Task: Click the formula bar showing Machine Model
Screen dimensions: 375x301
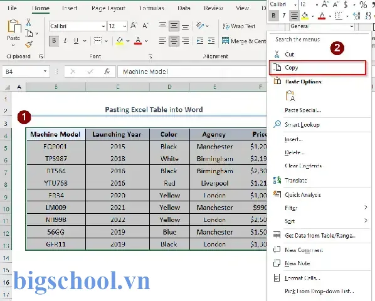Action: [191, 71]
